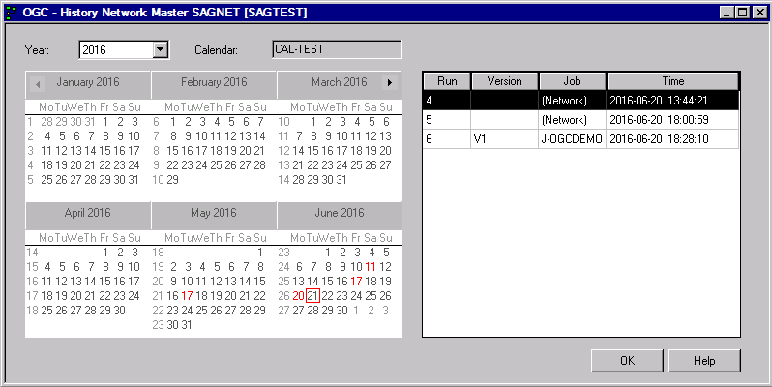Viewport: 772px width, 387px height.
Task: Select red June 11 date
Action: click(371, 267)
